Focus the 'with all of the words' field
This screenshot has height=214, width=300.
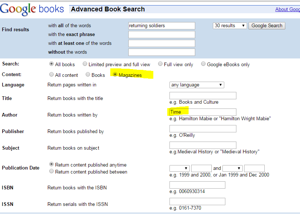pyautogui.click(x=162, y=26)
